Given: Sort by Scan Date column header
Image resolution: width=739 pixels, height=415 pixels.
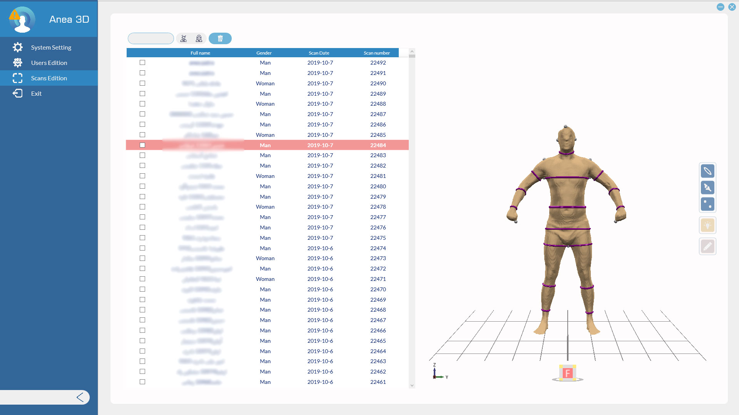Looking at the screenshot, I should click(x=319, y=53).
